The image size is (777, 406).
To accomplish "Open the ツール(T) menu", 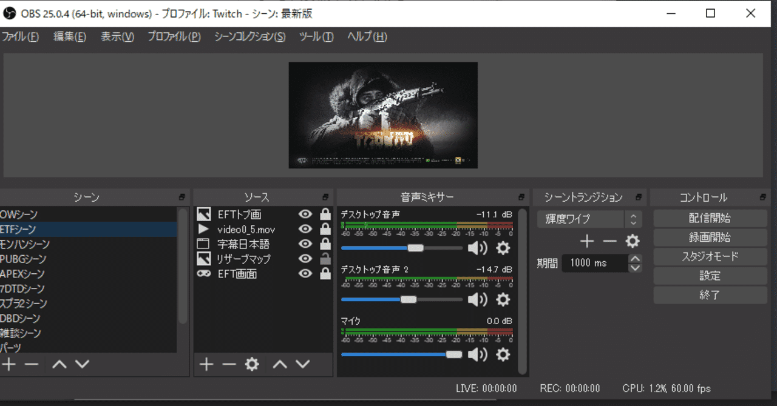I will (316, 37).
